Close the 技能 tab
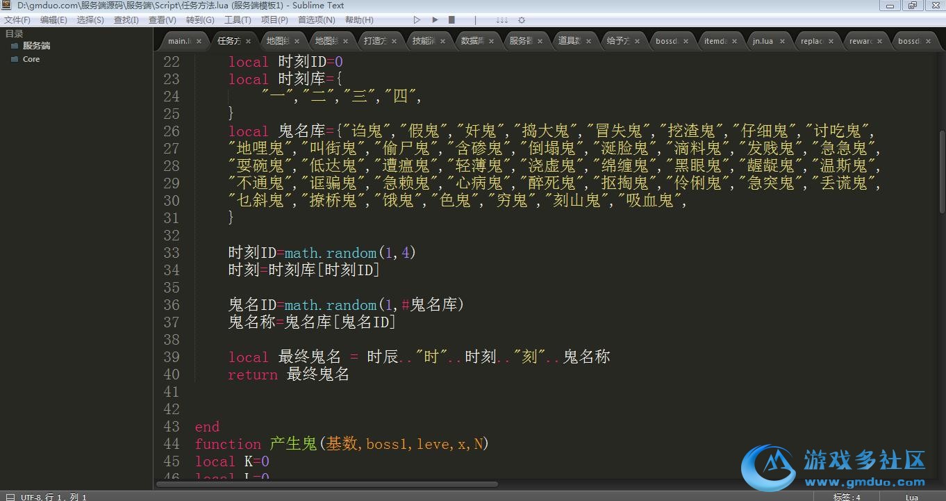Image resolution: width=946 pixels, height=501 pixels. pos(442,41)
